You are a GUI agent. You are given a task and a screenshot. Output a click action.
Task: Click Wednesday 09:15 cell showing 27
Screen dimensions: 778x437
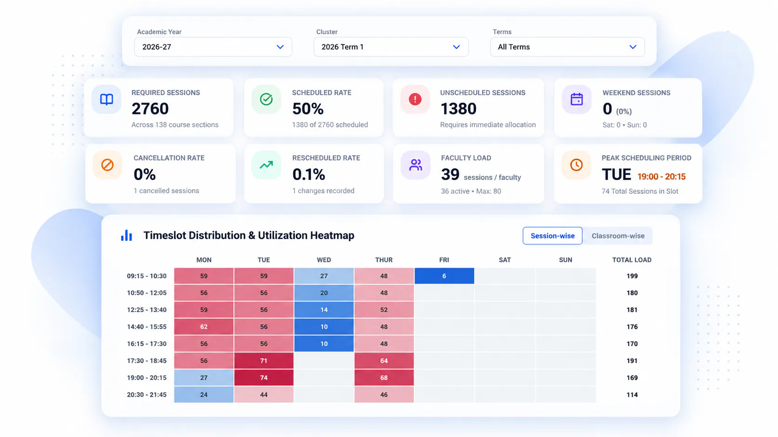pyautogui.click(x=324, y=276)
